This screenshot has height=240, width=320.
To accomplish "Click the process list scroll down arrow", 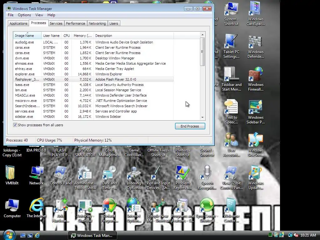I will 202,117.
